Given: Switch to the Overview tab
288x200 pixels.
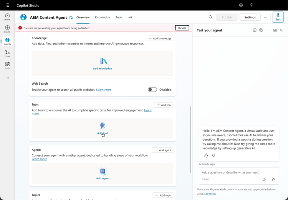Looking at the screenshot, I should [x=83, y=17].
